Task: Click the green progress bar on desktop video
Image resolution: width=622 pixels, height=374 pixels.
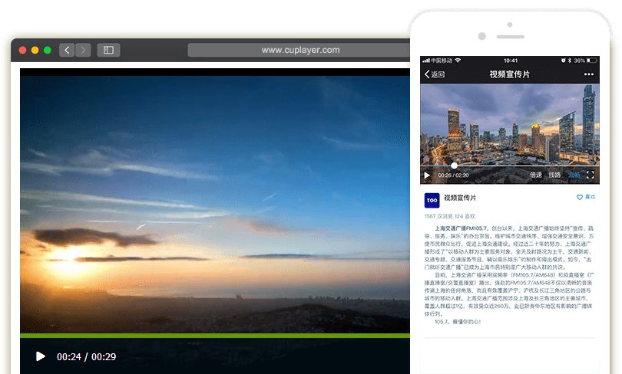Action: pyautogui.click(x=215, y=336)
